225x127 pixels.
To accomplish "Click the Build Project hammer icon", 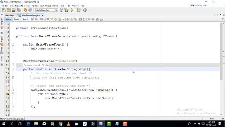I will (x=61, y=10).
